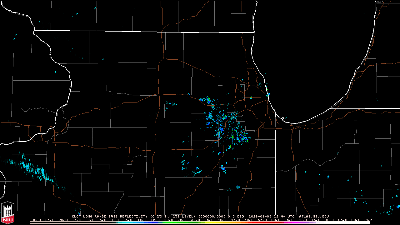Click the NIU castle logo
The width and height of the screenshot is (400, 225).
point(8,213)
